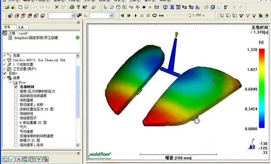The image size is (271, 164).
Task: Collapse the 结果 tree node
Action: [4, 78]
